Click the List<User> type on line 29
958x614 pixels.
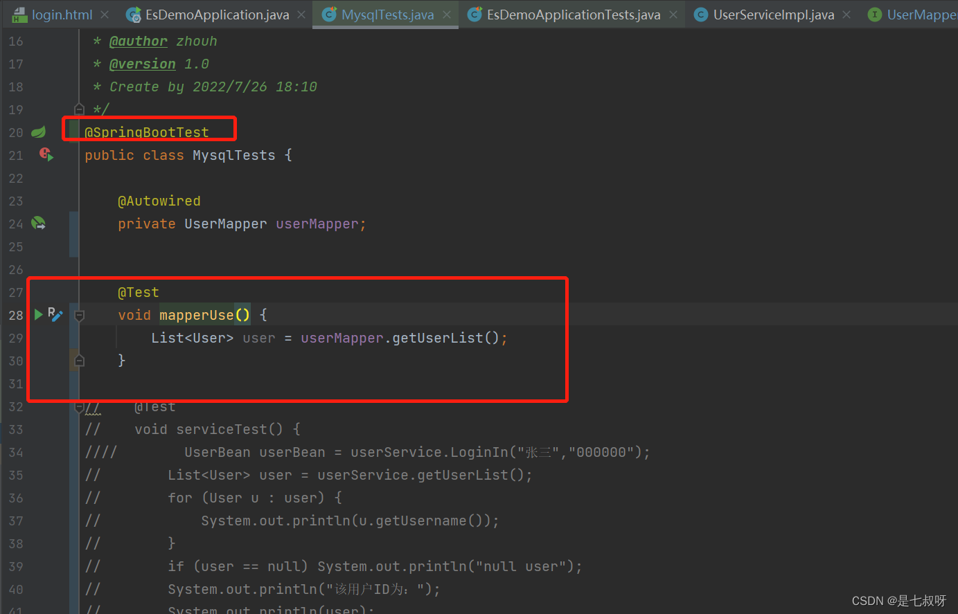(x=193, y=338)
